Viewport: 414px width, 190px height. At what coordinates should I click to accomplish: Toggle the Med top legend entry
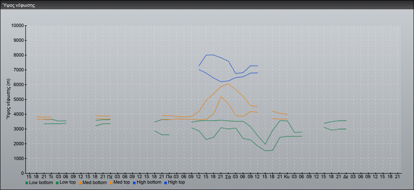(119, 182)
